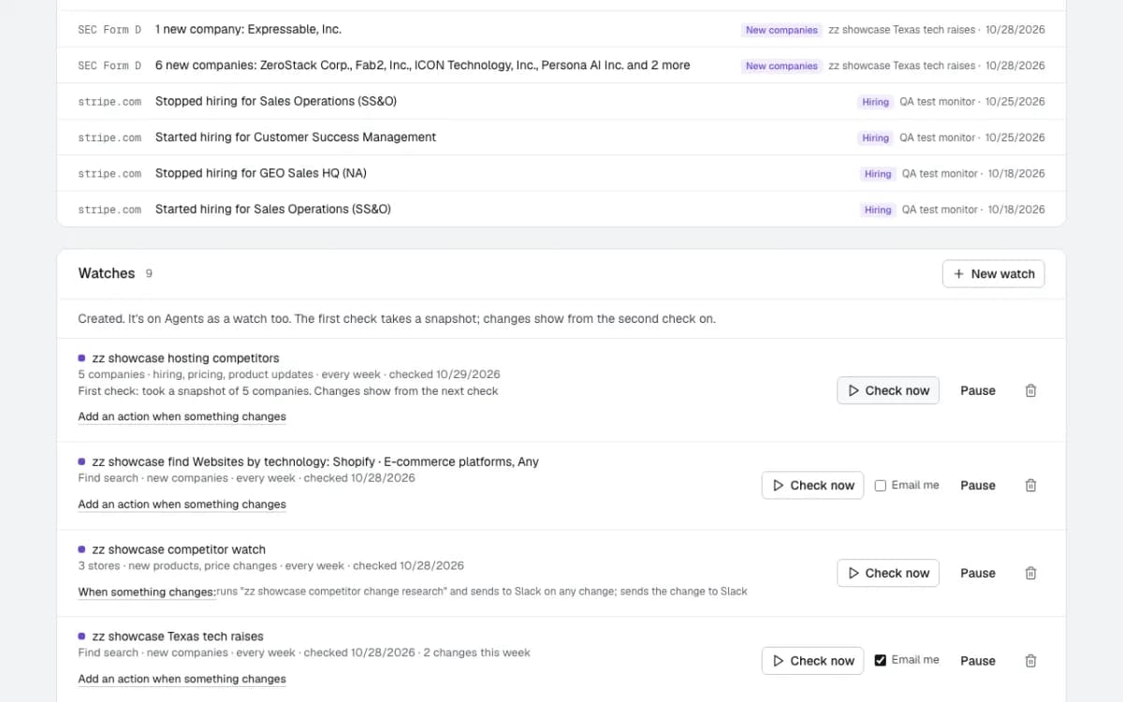Run Check now for Shopify websites watch
Screen dimensions: 1123x702
coord(812,485)
